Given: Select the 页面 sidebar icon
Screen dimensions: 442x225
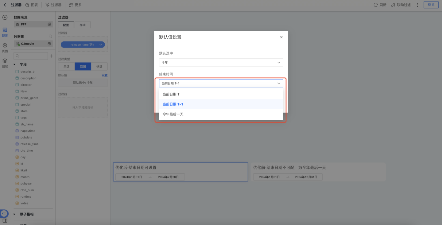Looking at the screenshot, I should pyautogui.click(x=5, y=48).
